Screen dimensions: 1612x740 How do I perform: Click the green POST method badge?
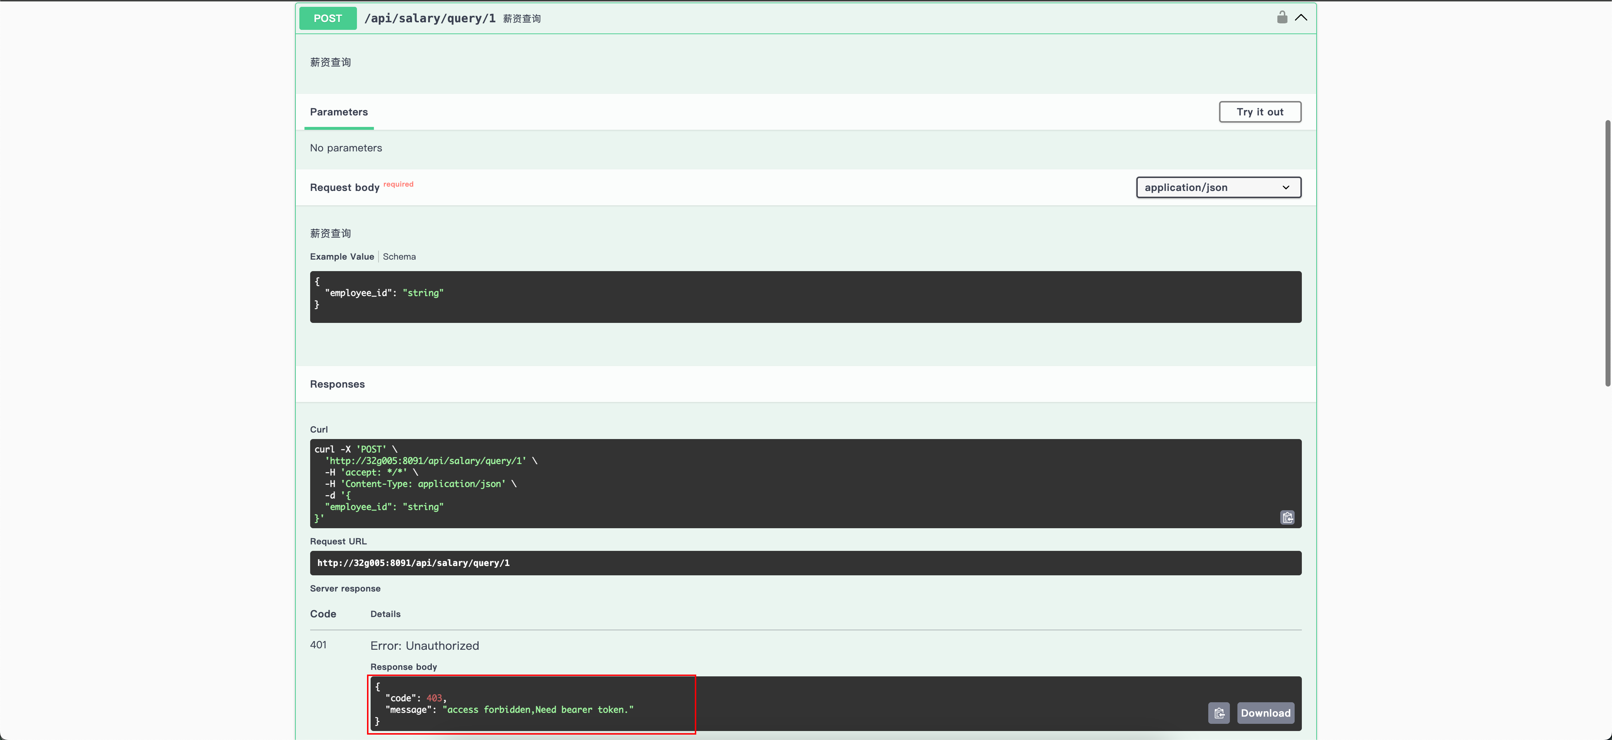click(x=327, y=18)
